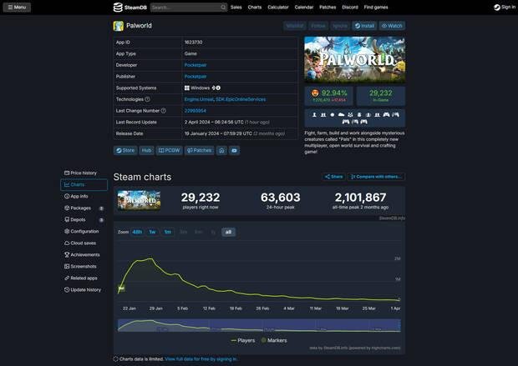Open the Packages sidebar tab
The width and height of the screenshot is (518, 366).
[84, 208]
